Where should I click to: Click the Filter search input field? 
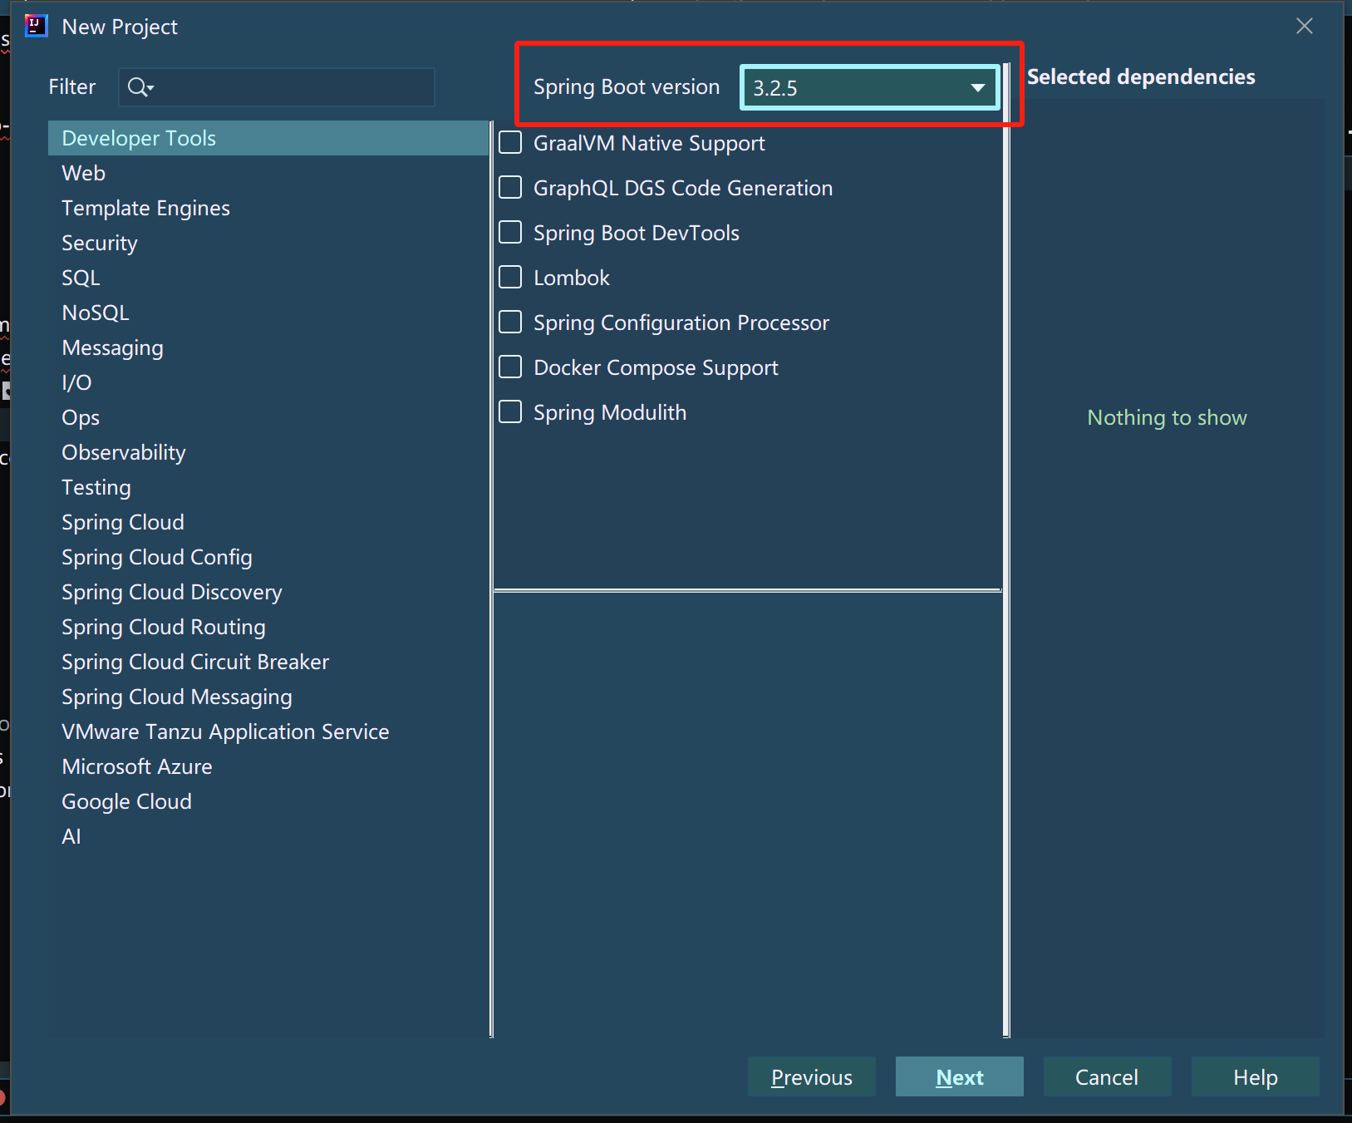(x=277, y=87)
